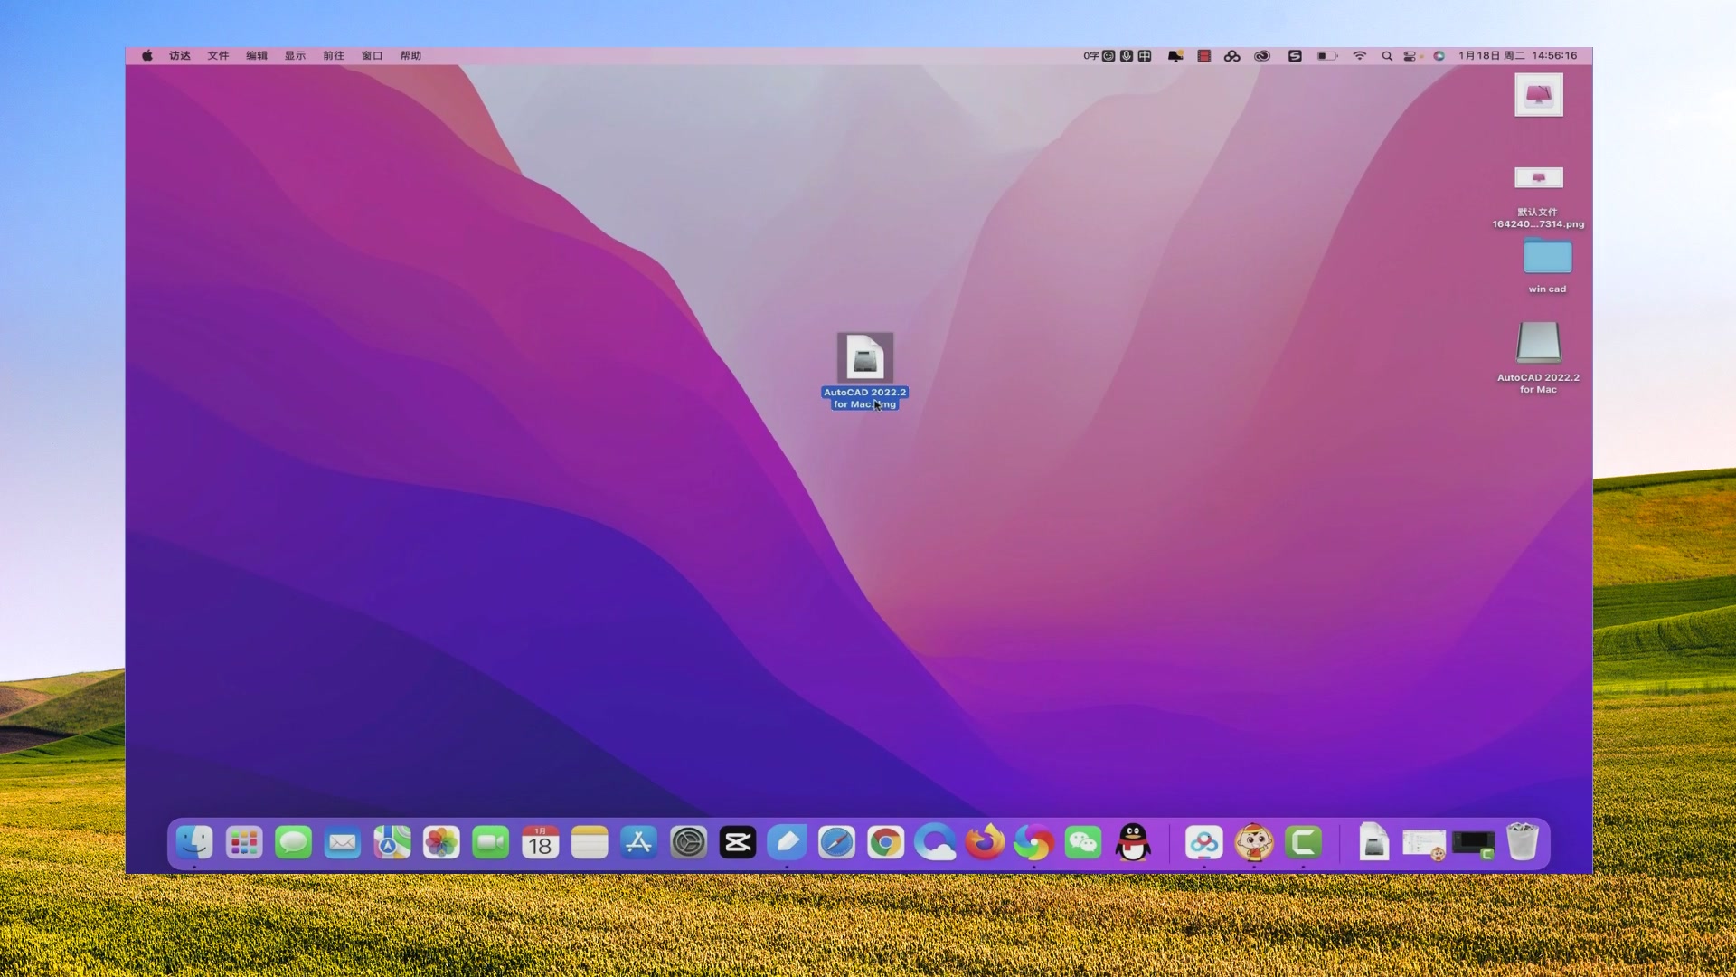Start FaceTime from the Dock
Image resolution: width=1736 pixels, height=977 pixels.
pyautogui.click(x=491, y=843)
